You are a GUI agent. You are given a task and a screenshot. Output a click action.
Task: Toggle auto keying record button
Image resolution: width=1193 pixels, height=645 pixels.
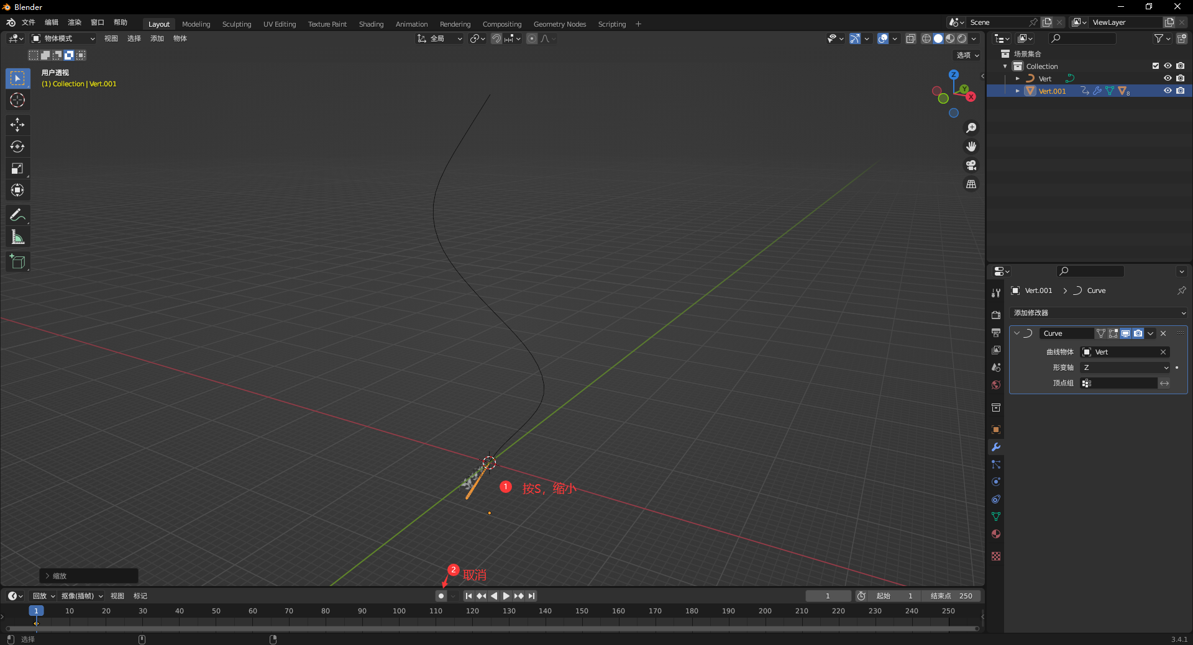[x=441, y=596]
